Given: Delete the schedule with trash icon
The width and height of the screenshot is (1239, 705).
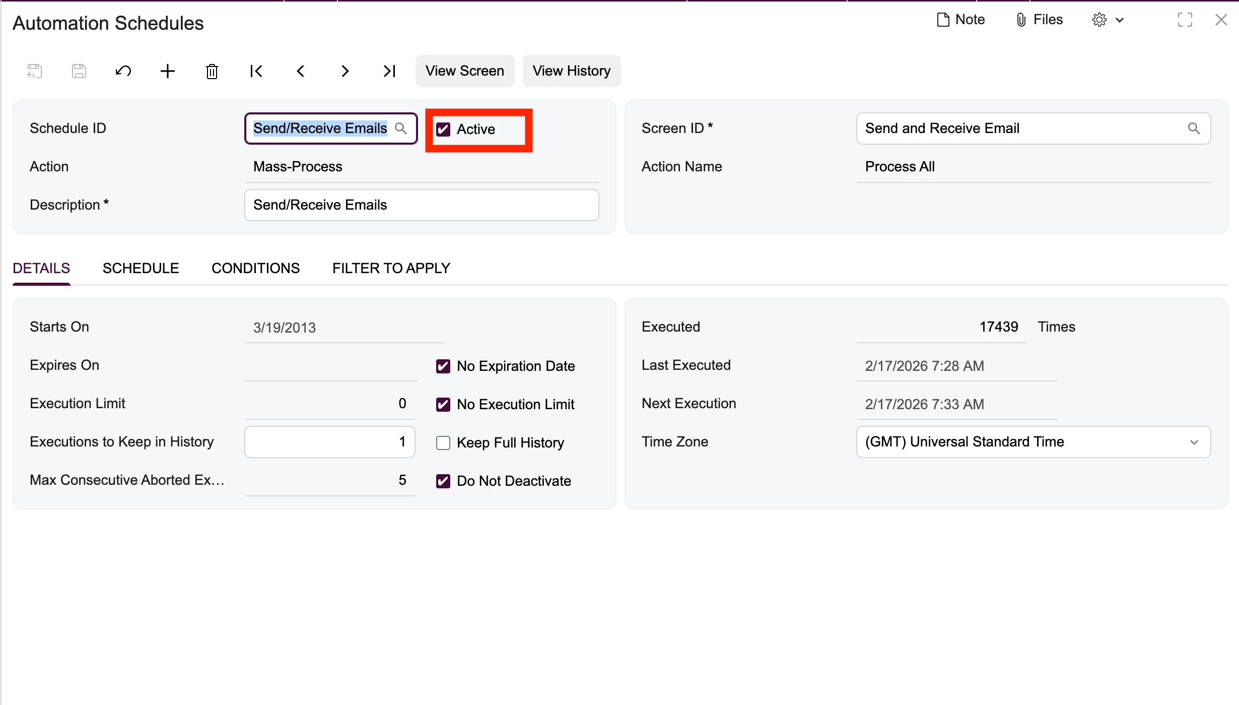Looking at the screenshot, I should [x=212, y=71].
